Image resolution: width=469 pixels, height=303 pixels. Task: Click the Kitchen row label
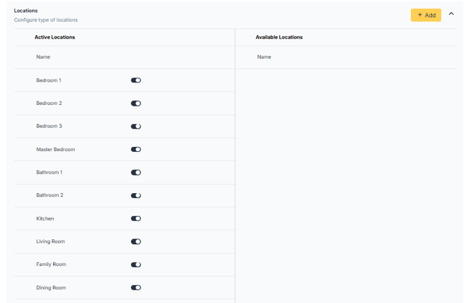click(x=45, y=218)
